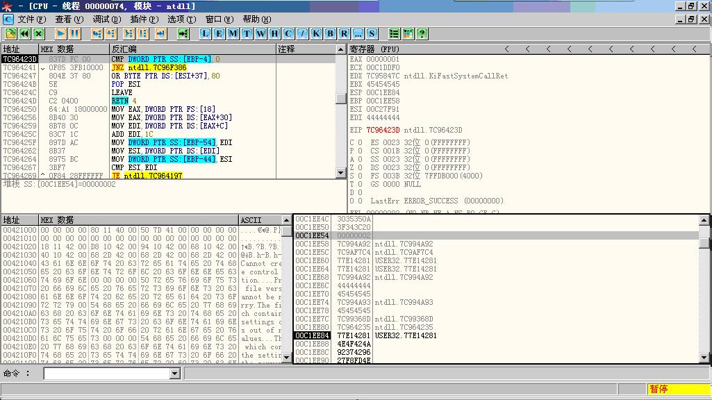Viewport: 712px width, 400px height.
Task: Click the dump pane scroll down arrow
Action: pos(286,358)
